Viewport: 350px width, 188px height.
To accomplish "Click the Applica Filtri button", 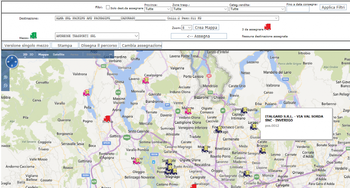I will coord(333,7).
